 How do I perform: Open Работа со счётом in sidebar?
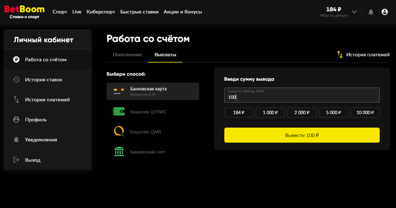48,59
